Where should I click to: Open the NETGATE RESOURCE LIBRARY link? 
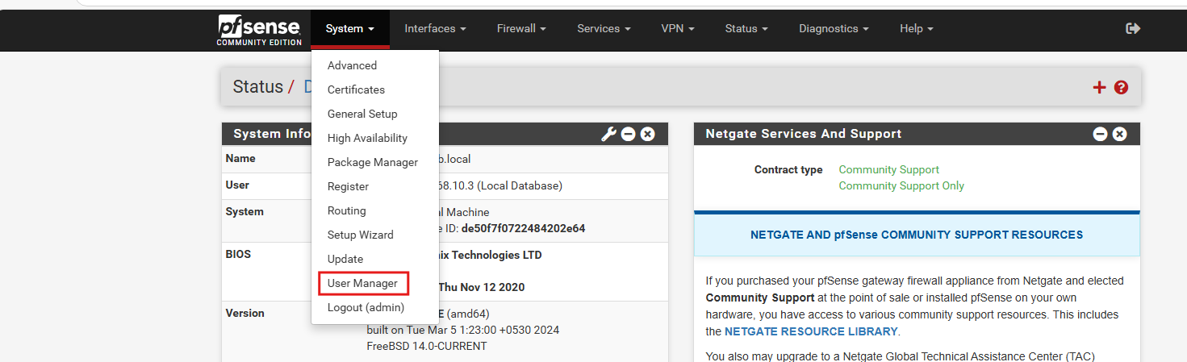click(811, 331)
